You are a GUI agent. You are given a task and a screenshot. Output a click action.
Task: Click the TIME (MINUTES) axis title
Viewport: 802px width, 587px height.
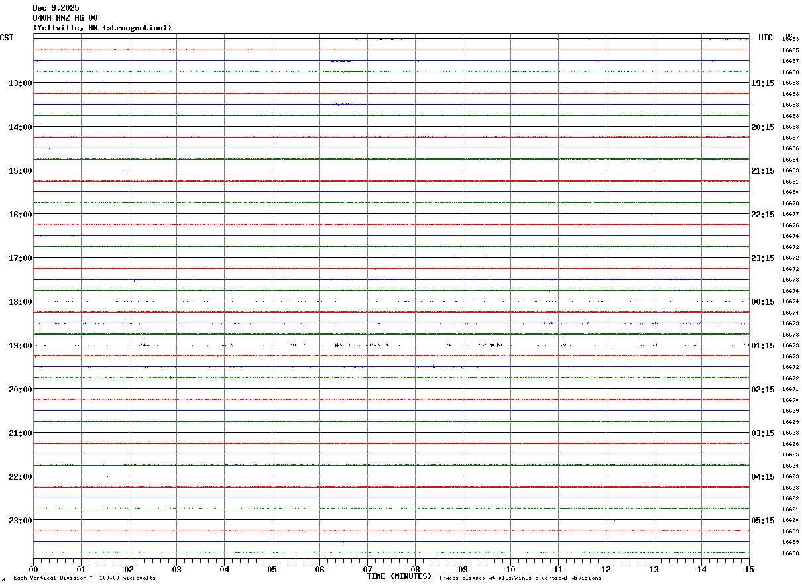pos(400,576)
